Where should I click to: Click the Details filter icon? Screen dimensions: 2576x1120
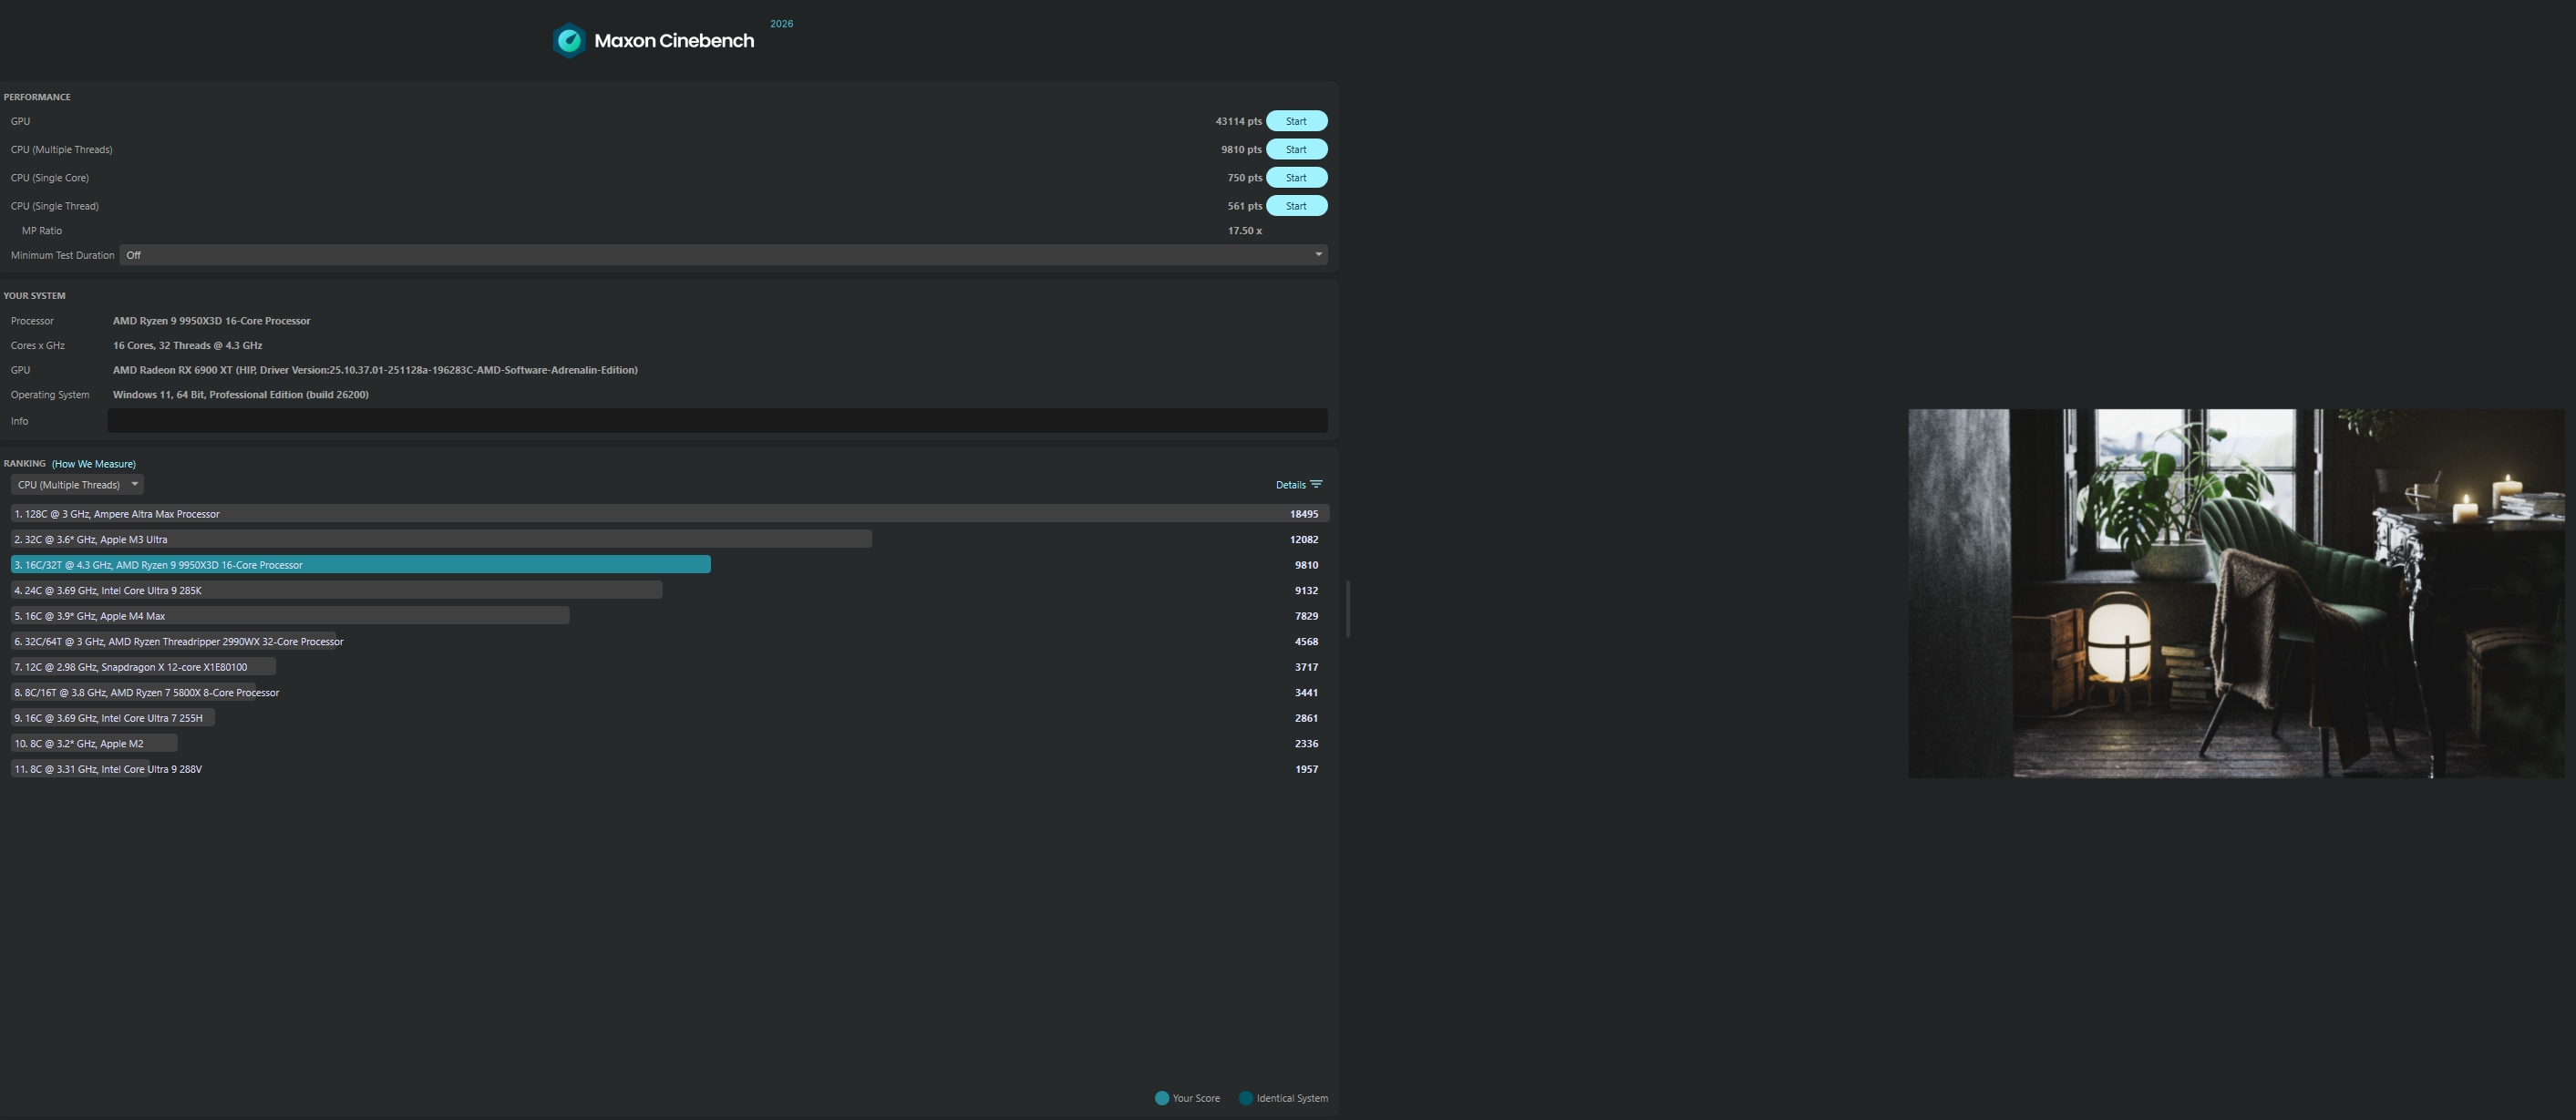[1316, 485]
